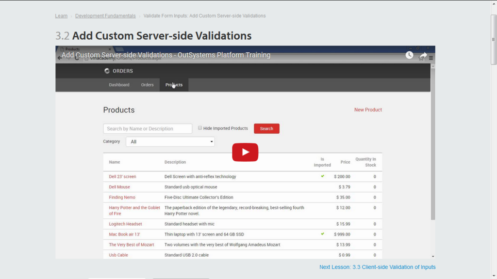Image resolution: width=497 pixels, height=279 pixels.
Task: Open Harry Potter and the Goblet of Fire
Action: click(134, 211)
